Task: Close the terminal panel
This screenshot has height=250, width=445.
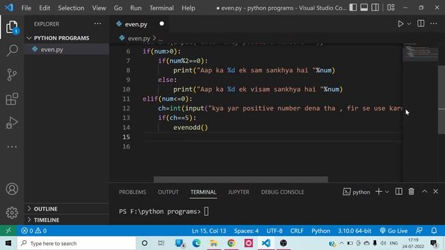Action: 436,192
